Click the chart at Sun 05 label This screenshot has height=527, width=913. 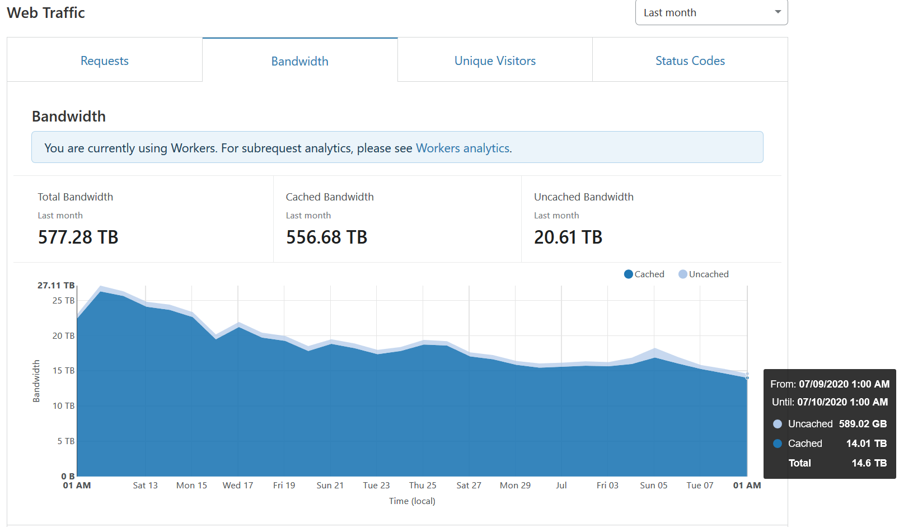(654, 485)
